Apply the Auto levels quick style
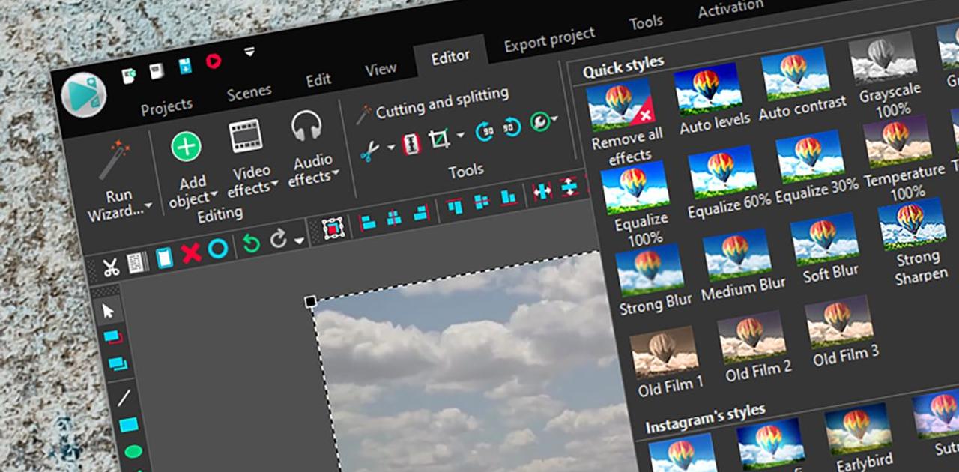This screenshot has width=959, height=472. pos(708,99)
